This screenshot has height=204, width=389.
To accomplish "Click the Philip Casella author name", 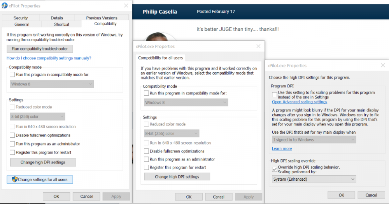I will [160, 12].
